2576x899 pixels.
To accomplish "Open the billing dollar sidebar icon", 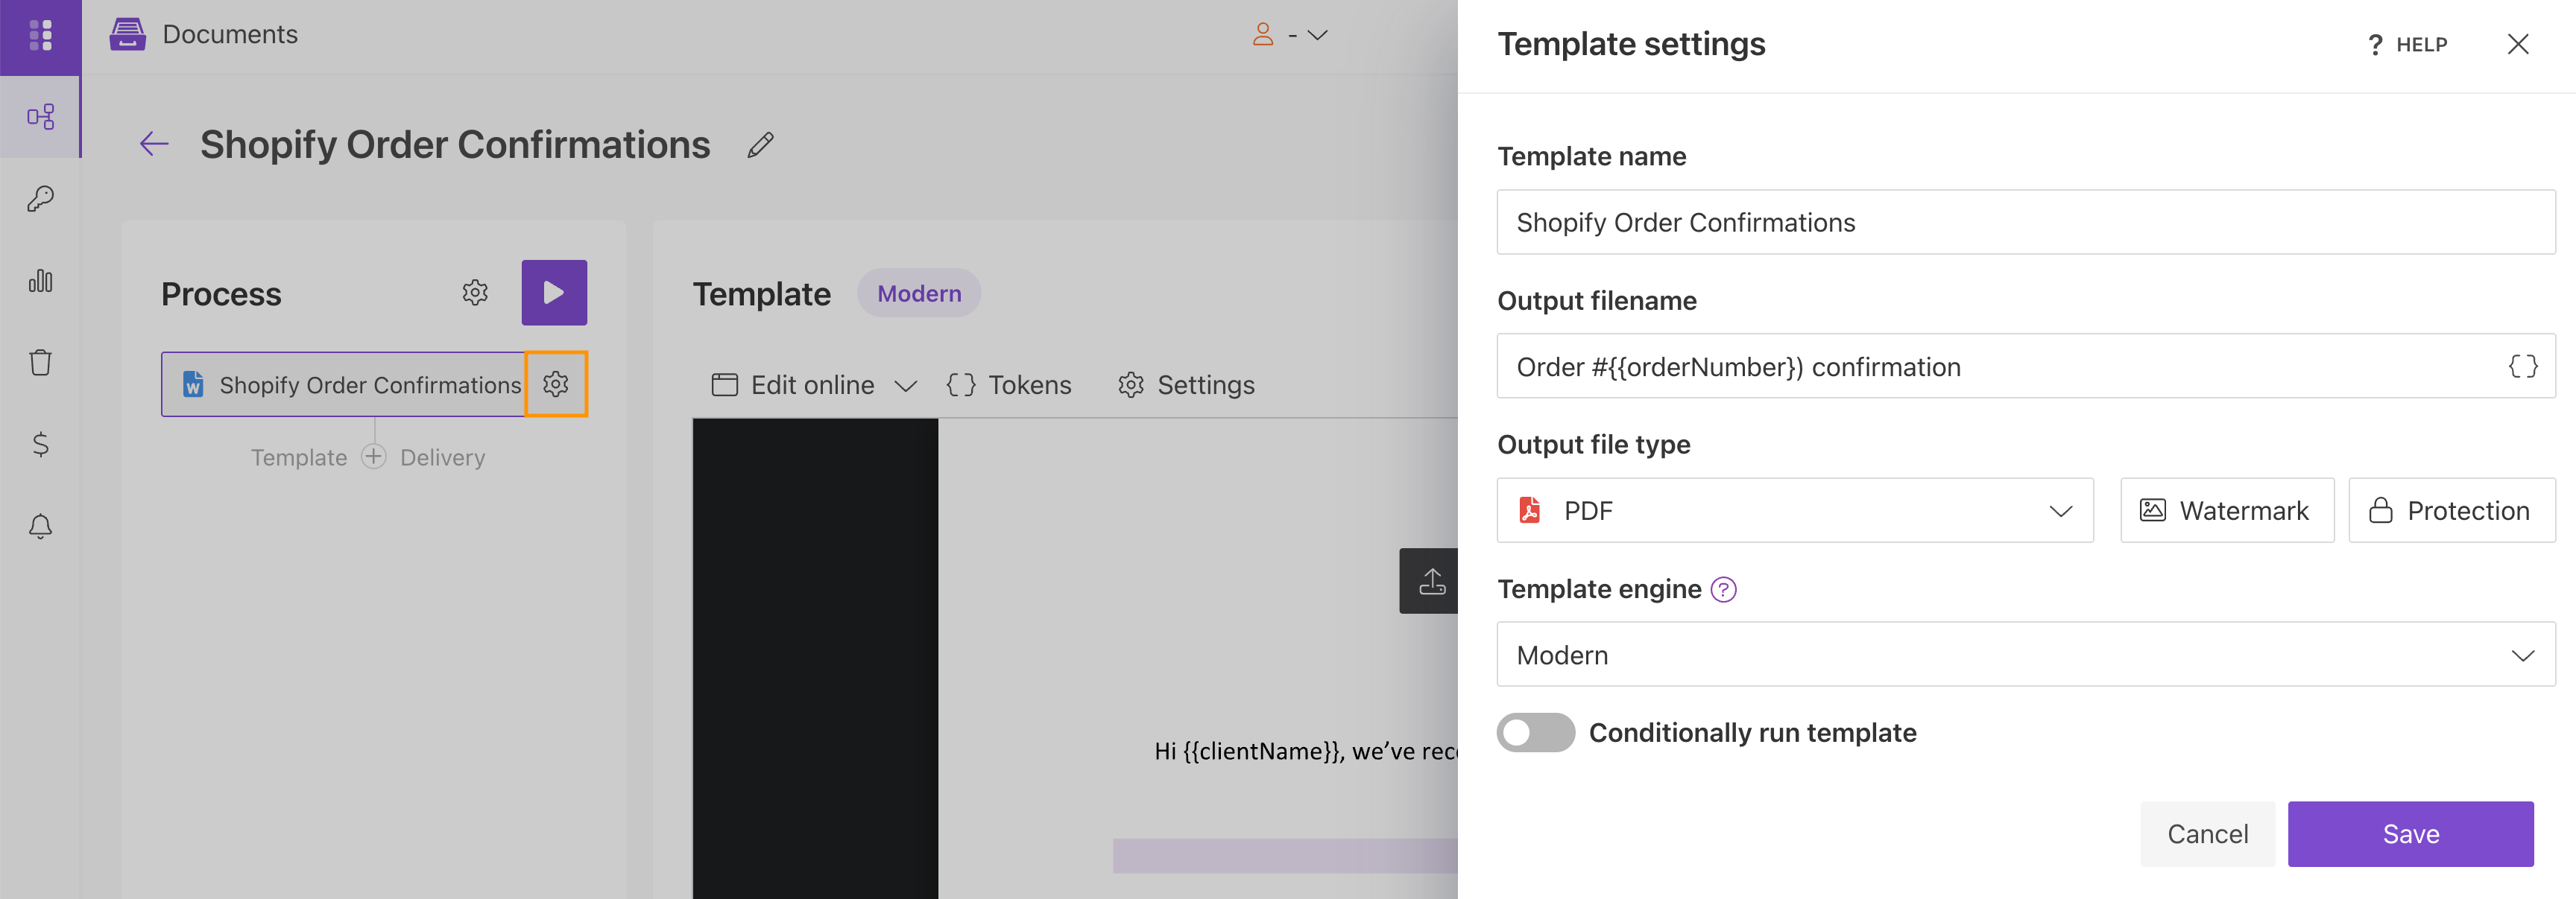I will 40,443.
